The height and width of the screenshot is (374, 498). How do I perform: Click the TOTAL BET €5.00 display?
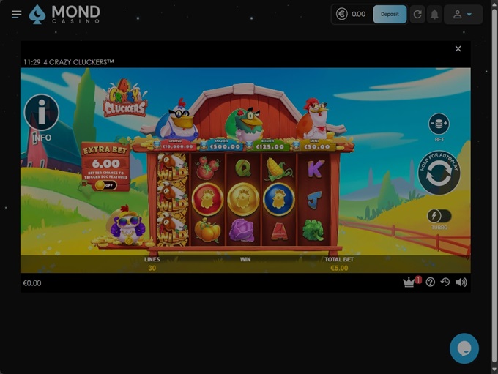pos(337,263)
